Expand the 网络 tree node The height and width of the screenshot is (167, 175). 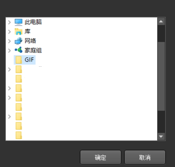coord(9,41)
